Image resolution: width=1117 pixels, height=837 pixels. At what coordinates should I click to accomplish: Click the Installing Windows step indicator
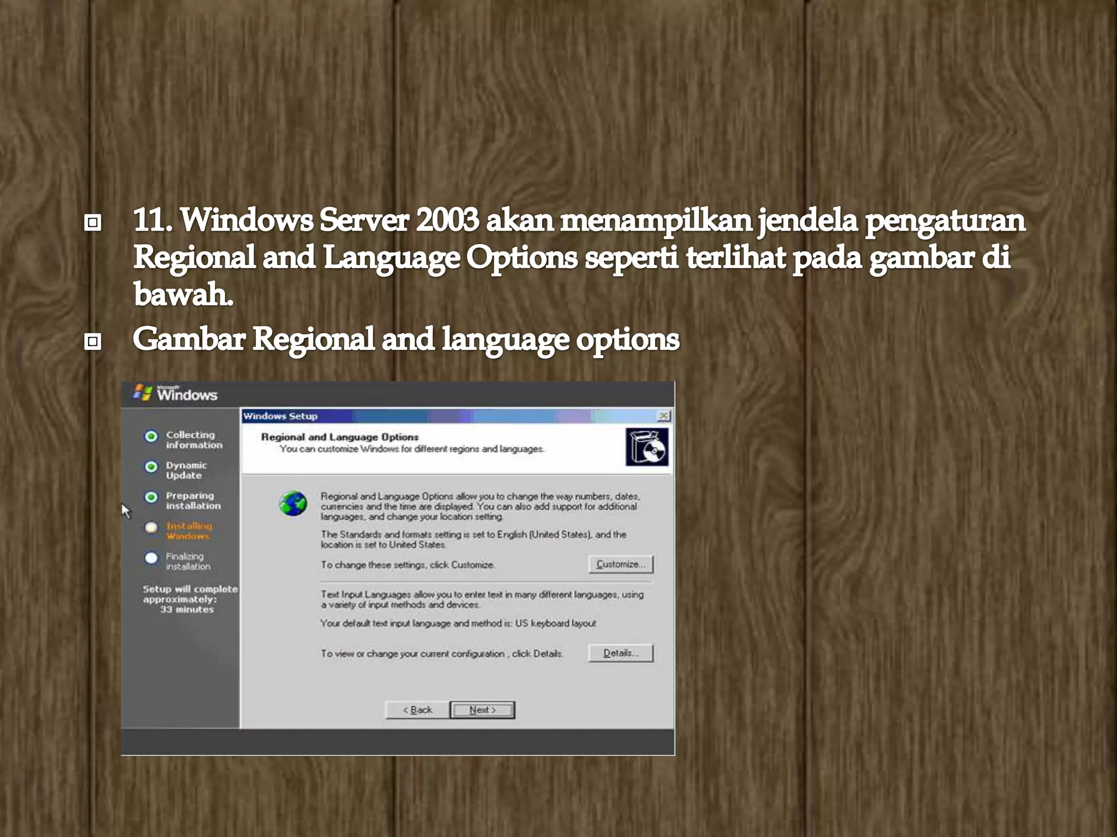(x=151, y=527)
